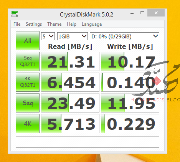Screen dimensions: 180x162
Task: Open the Settings menu
Action: pos(34,24)
